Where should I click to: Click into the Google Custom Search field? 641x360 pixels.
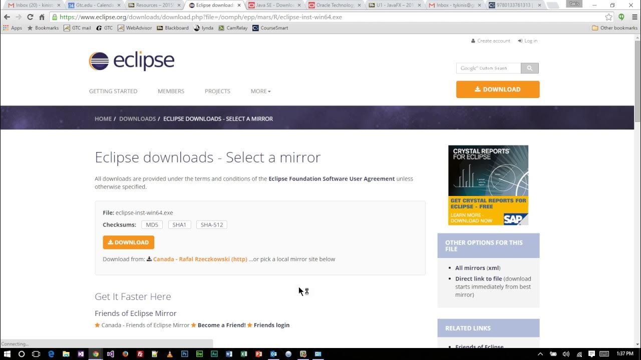click(x=488, y=68)
